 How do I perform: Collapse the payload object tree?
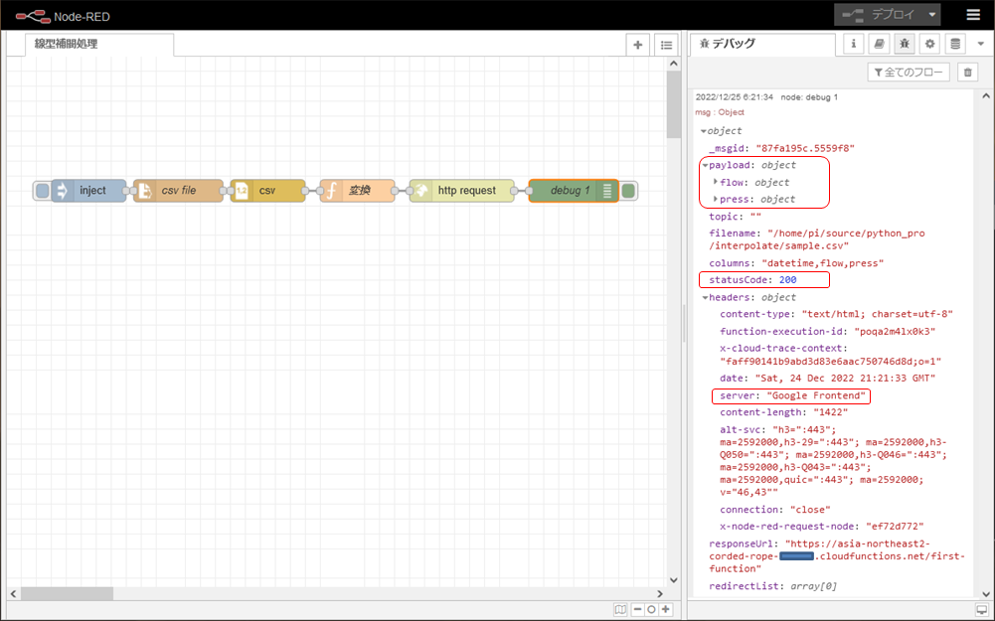pyautogui.click(x=705, y=166)
